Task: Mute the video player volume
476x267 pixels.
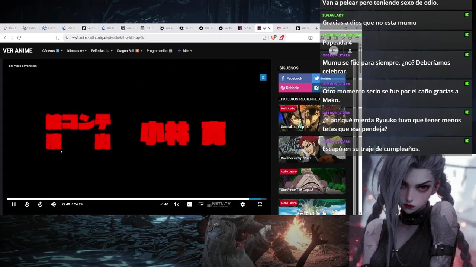Action: [54, 204]
